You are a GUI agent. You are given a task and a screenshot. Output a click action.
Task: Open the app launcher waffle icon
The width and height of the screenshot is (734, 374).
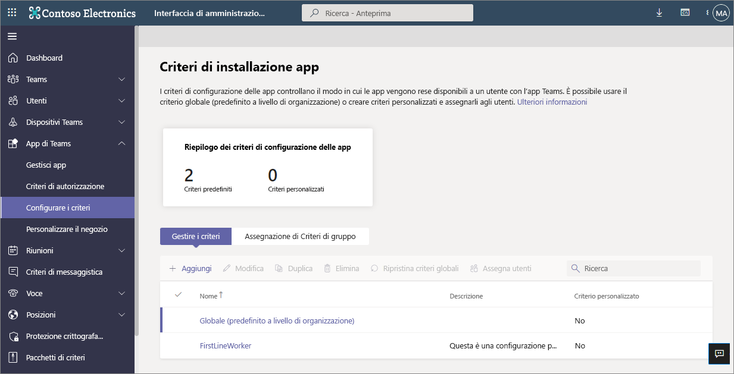pos(12,12)
